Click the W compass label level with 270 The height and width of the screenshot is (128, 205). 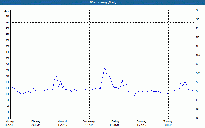point(197,64)
